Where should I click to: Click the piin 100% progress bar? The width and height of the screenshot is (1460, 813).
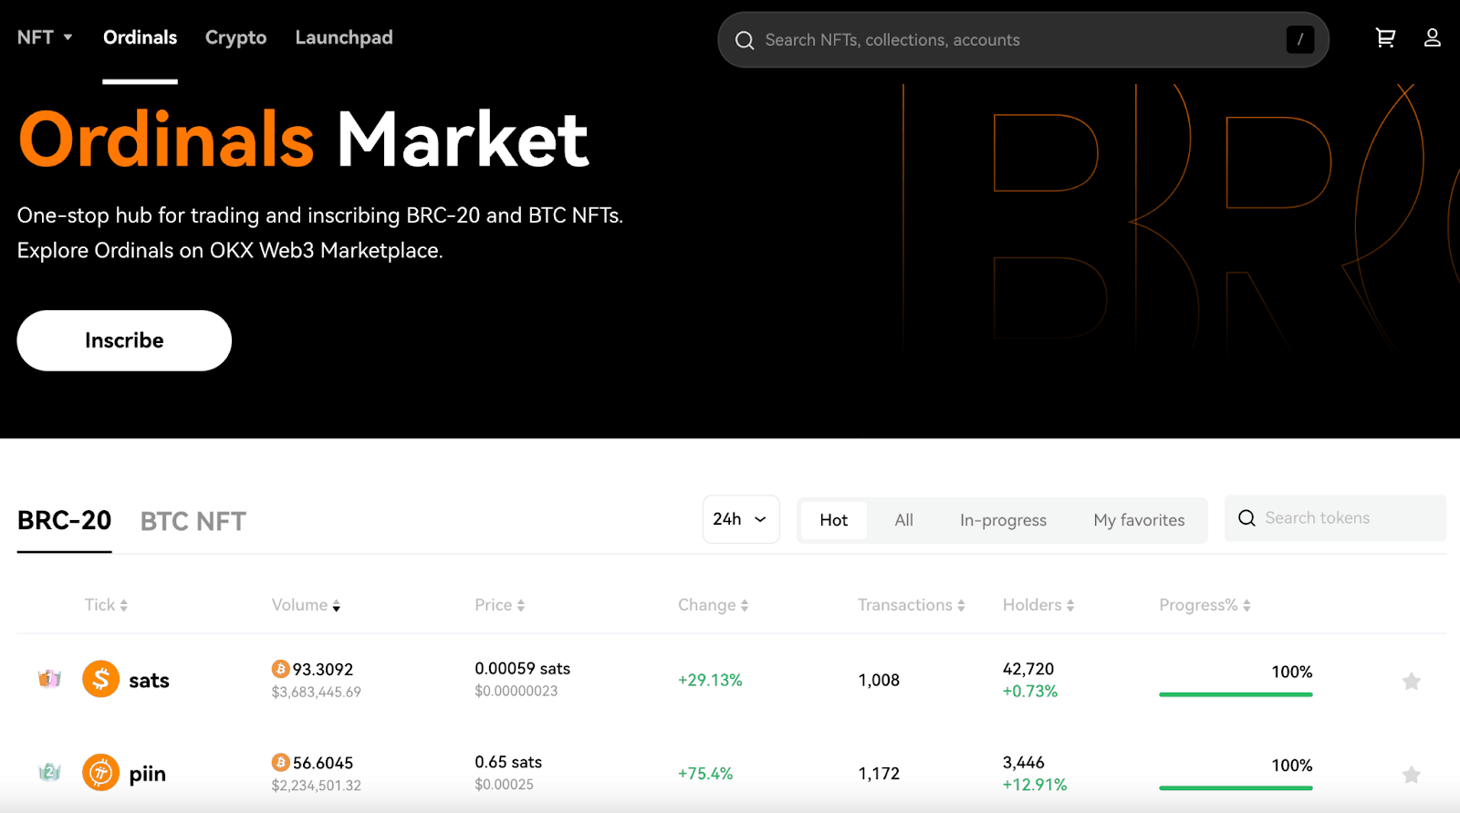coord(1236,787)
